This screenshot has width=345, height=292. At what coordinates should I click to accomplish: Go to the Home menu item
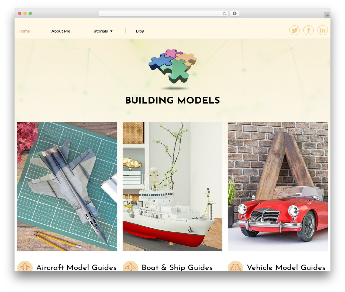[24, 31]
